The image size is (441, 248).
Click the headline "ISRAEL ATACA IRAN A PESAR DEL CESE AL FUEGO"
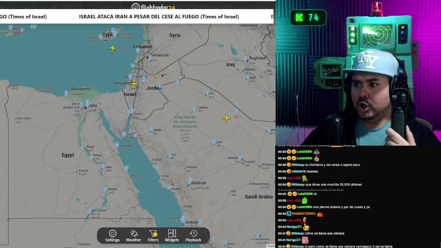139,17
